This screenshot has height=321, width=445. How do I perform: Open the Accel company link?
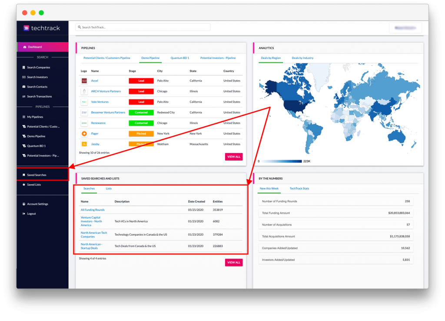tap(94, 81)
